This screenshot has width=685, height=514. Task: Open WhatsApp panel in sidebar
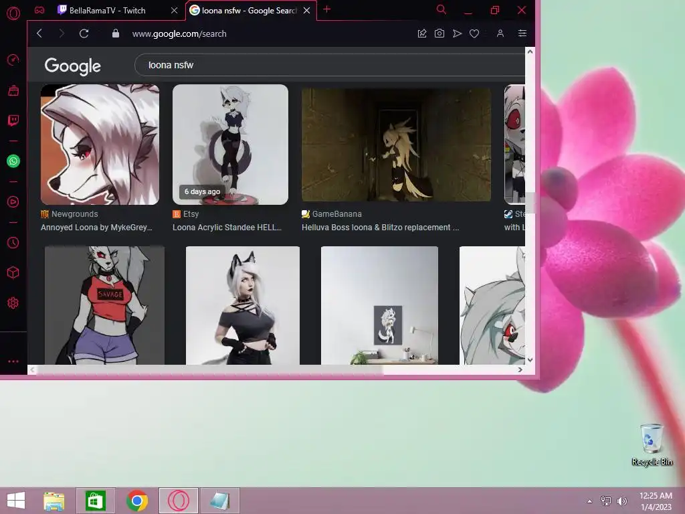point(13,161)
